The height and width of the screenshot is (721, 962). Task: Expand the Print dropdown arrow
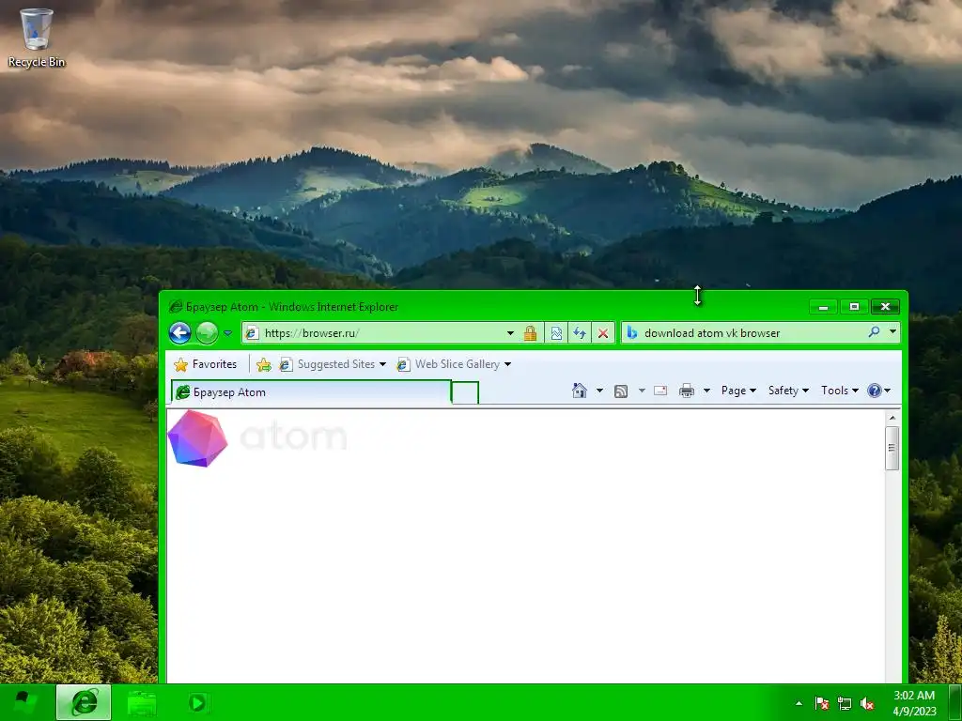tap(706, 391)
